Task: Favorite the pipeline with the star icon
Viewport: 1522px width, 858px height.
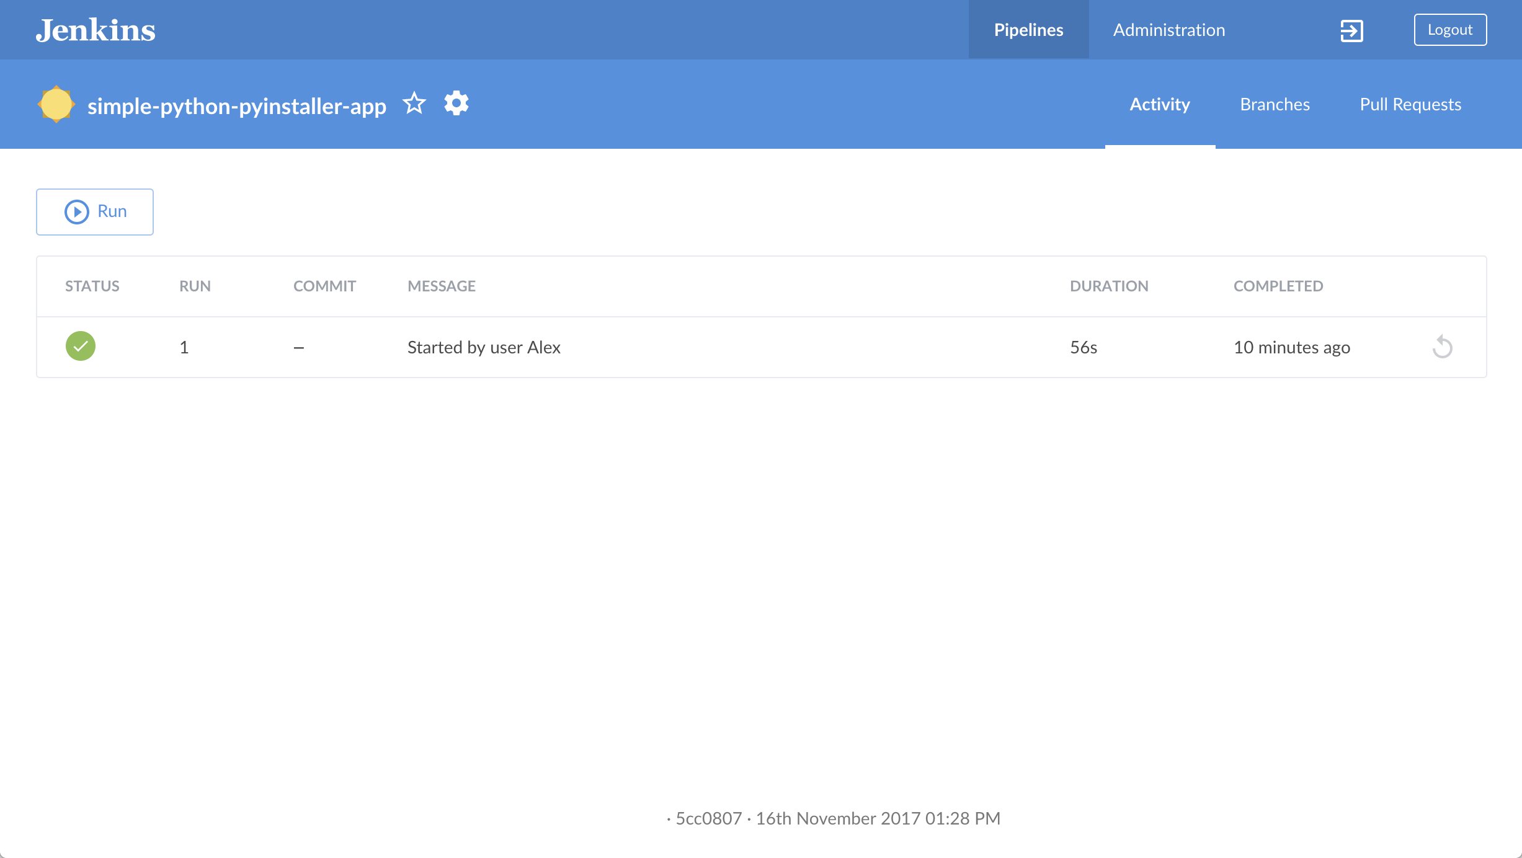Action: tap(414, 104)
